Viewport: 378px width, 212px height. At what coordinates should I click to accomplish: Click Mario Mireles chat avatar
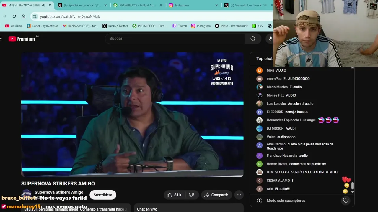pyautogui.click(x=259, y=87)
